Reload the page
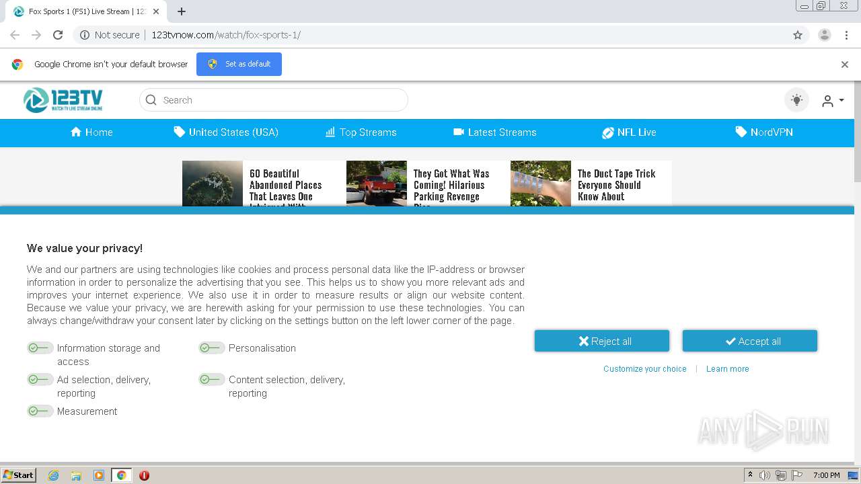 [x=58, y=35]
